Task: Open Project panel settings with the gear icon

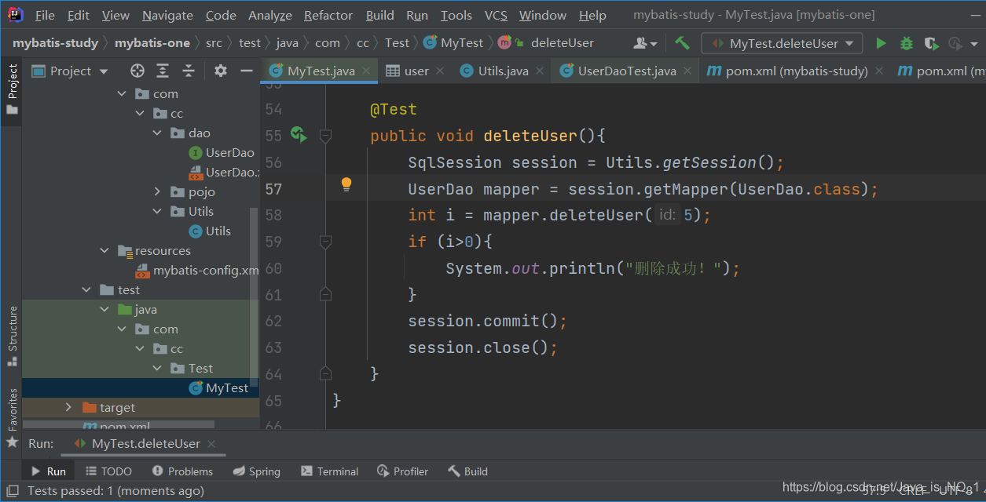Action: pos(221,71)
